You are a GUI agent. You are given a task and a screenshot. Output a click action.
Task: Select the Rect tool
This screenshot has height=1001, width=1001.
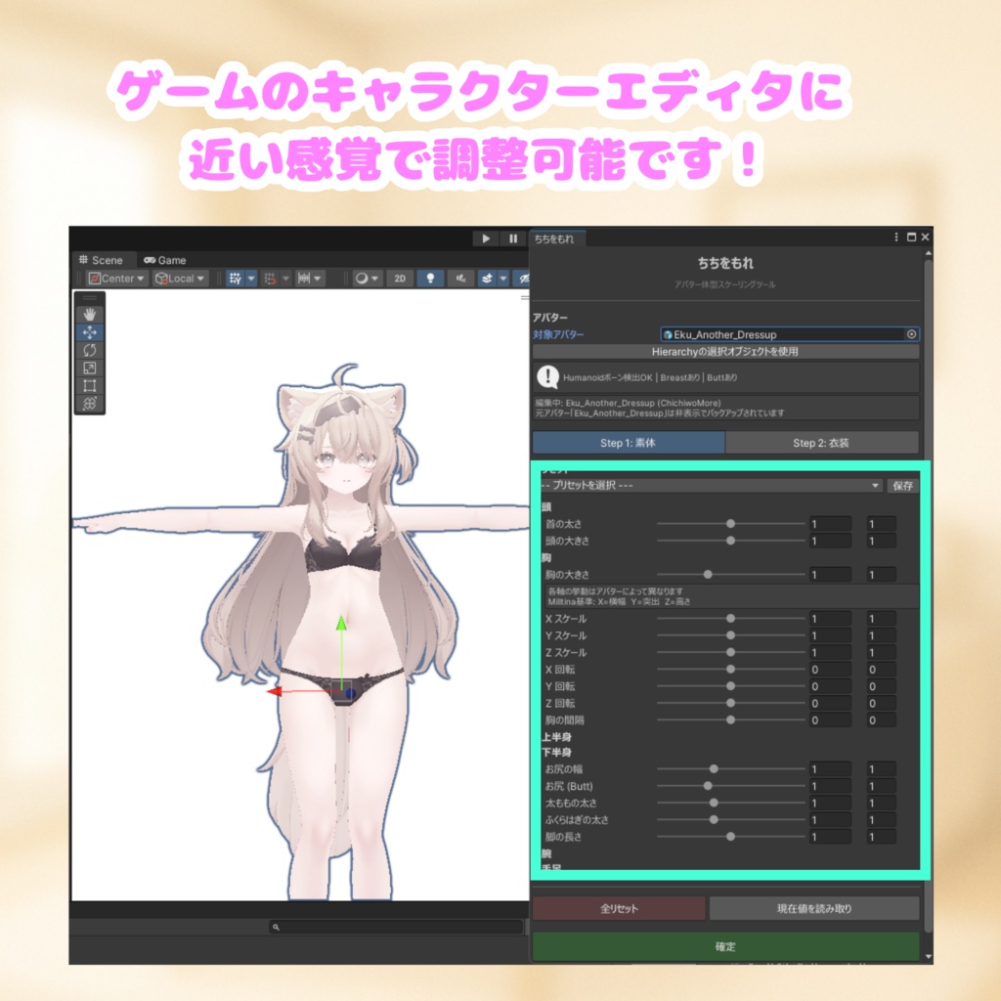coord(89,386)
